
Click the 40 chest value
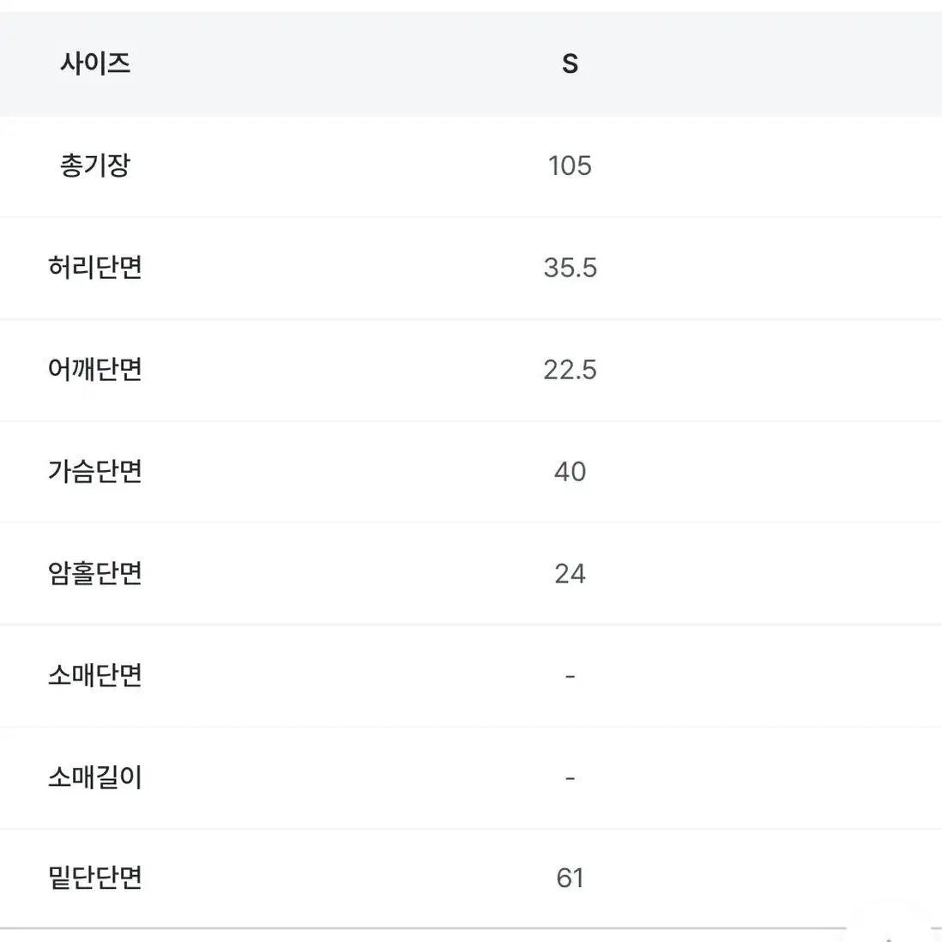(570, 472)
